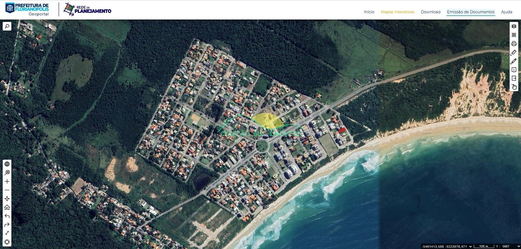Image resolution: width=521 pixels, height=249 pixels.
Task: Go back to previous map view
Action: pos(7,216)
